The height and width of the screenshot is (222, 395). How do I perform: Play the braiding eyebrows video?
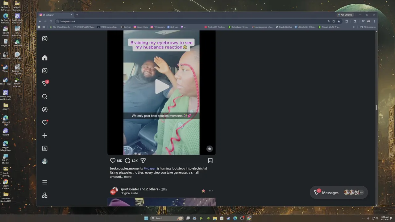(161, 86)
